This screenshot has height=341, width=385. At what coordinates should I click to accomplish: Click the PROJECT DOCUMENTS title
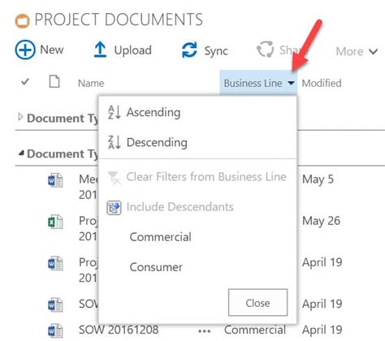119,19
